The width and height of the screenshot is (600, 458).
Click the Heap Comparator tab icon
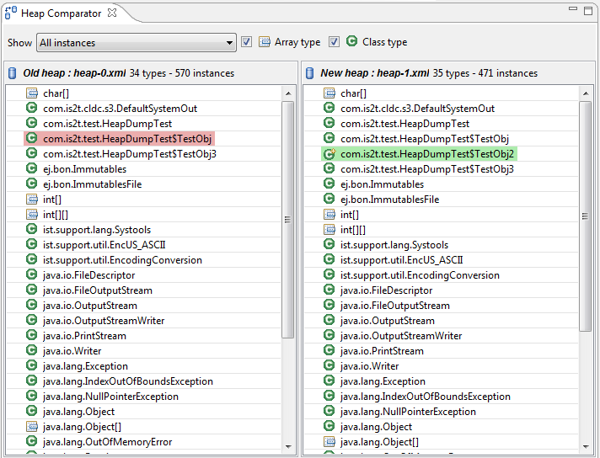[x=10, y=13]
